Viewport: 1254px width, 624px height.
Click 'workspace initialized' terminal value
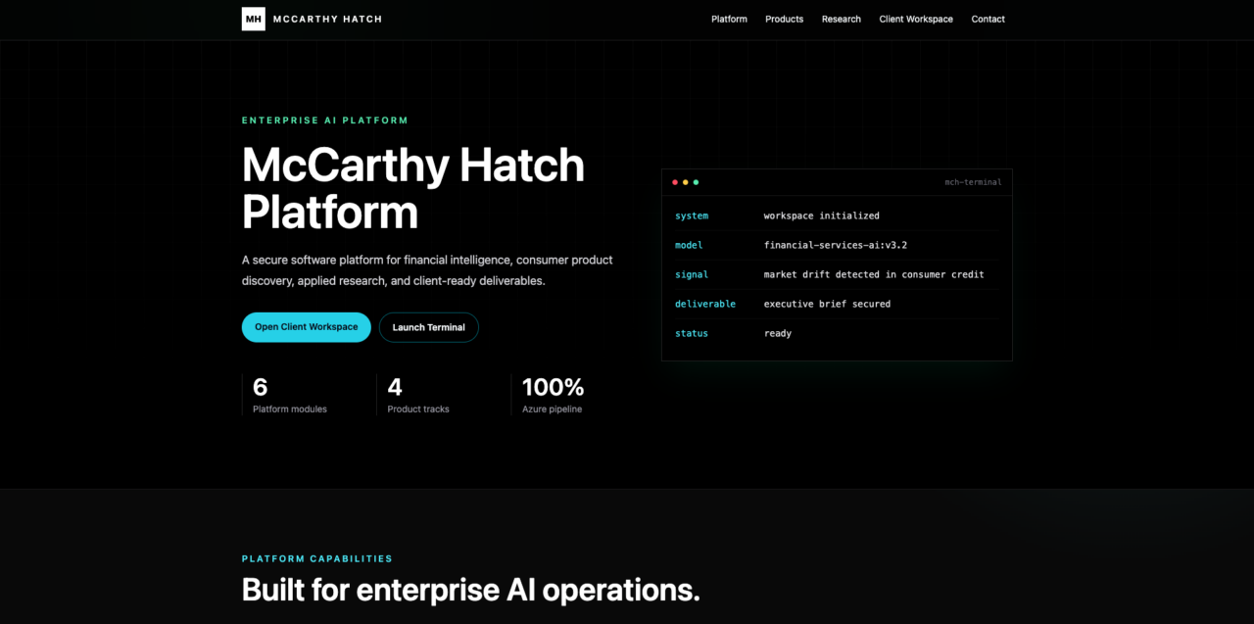[822, 216]
